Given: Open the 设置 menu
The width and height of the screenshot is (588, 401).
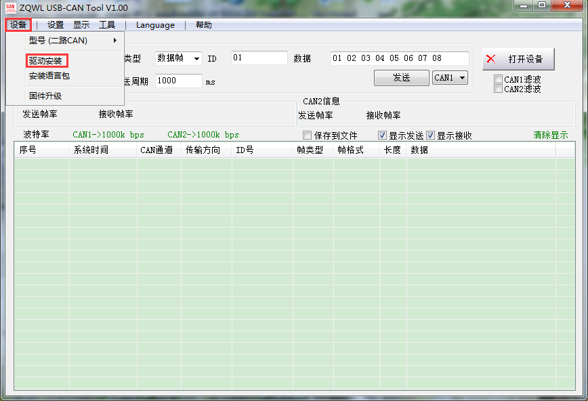Looking at the screenshot, I should click(x=56, y=25).
